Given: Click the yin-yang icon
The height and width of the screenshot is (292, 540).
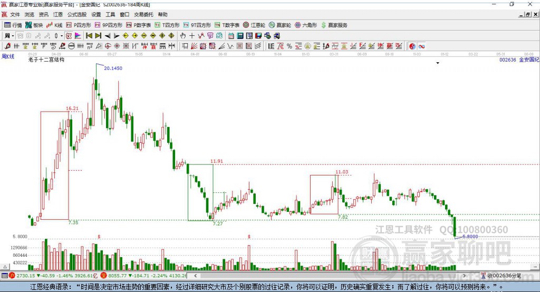Looking at the screenshot, I should click(x=412, y=46).
